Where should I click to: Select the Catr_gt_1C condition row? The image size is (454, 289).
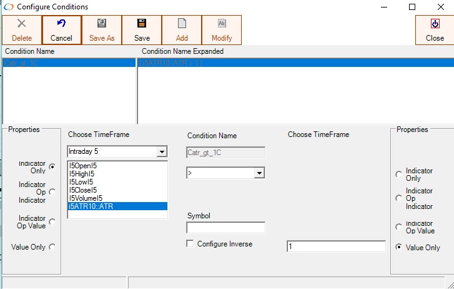[x=69, y=63]
